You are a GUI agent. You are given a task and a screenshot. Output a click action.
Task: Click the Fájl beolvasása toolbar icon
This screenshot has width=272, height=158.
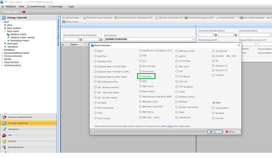point(64,18)
